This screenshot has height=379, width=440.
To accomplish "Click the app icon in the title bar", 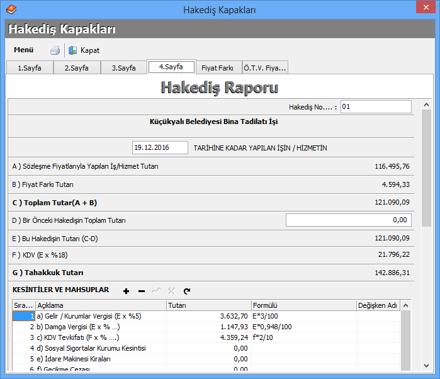I will click(x=11, y=10).
